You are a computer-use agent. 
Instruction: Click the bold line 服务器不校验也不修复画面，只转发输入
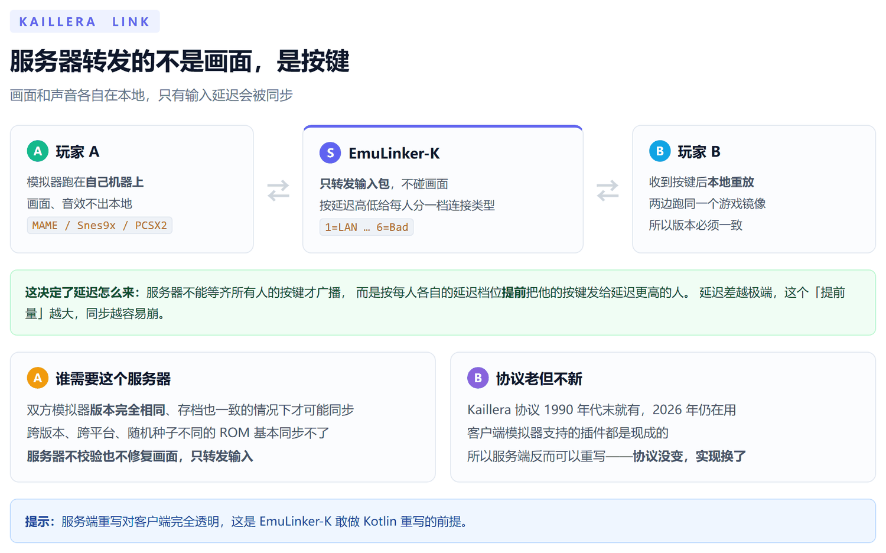point(140,456)
